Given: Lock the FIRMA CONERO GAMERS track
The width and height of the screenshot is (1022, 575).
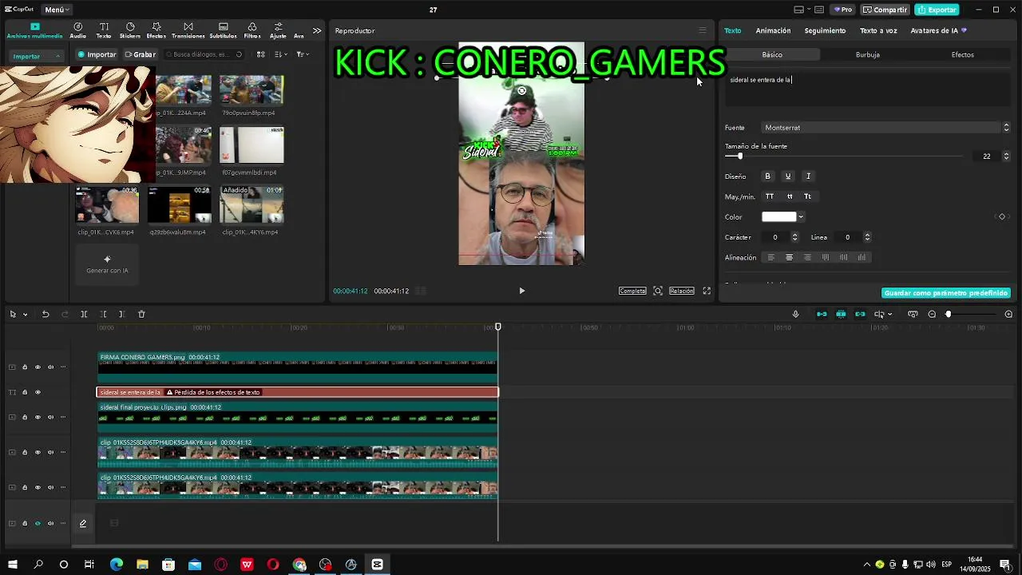Looking at the screenshot, I should (25, 367).
